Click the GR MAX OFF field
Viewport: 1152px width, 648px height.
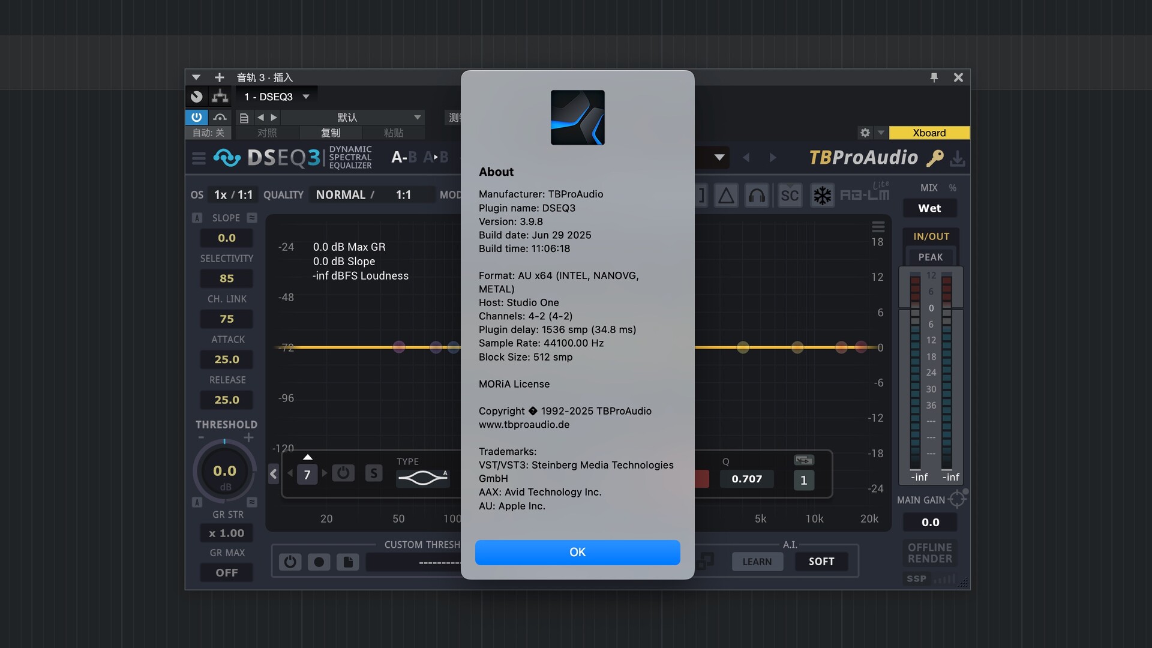pyautogui.click(x=226, y=573)
